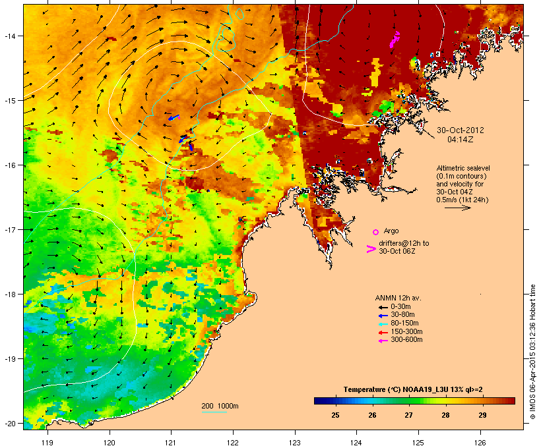The width and height of the screenshot is (541, 448).
Task: Click the longitude axis label 123
Action: (295, 443)
